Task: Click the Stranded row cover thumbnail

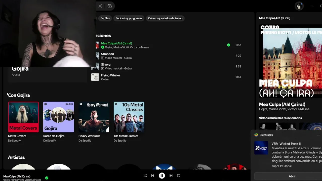Action: pos(97,56)
